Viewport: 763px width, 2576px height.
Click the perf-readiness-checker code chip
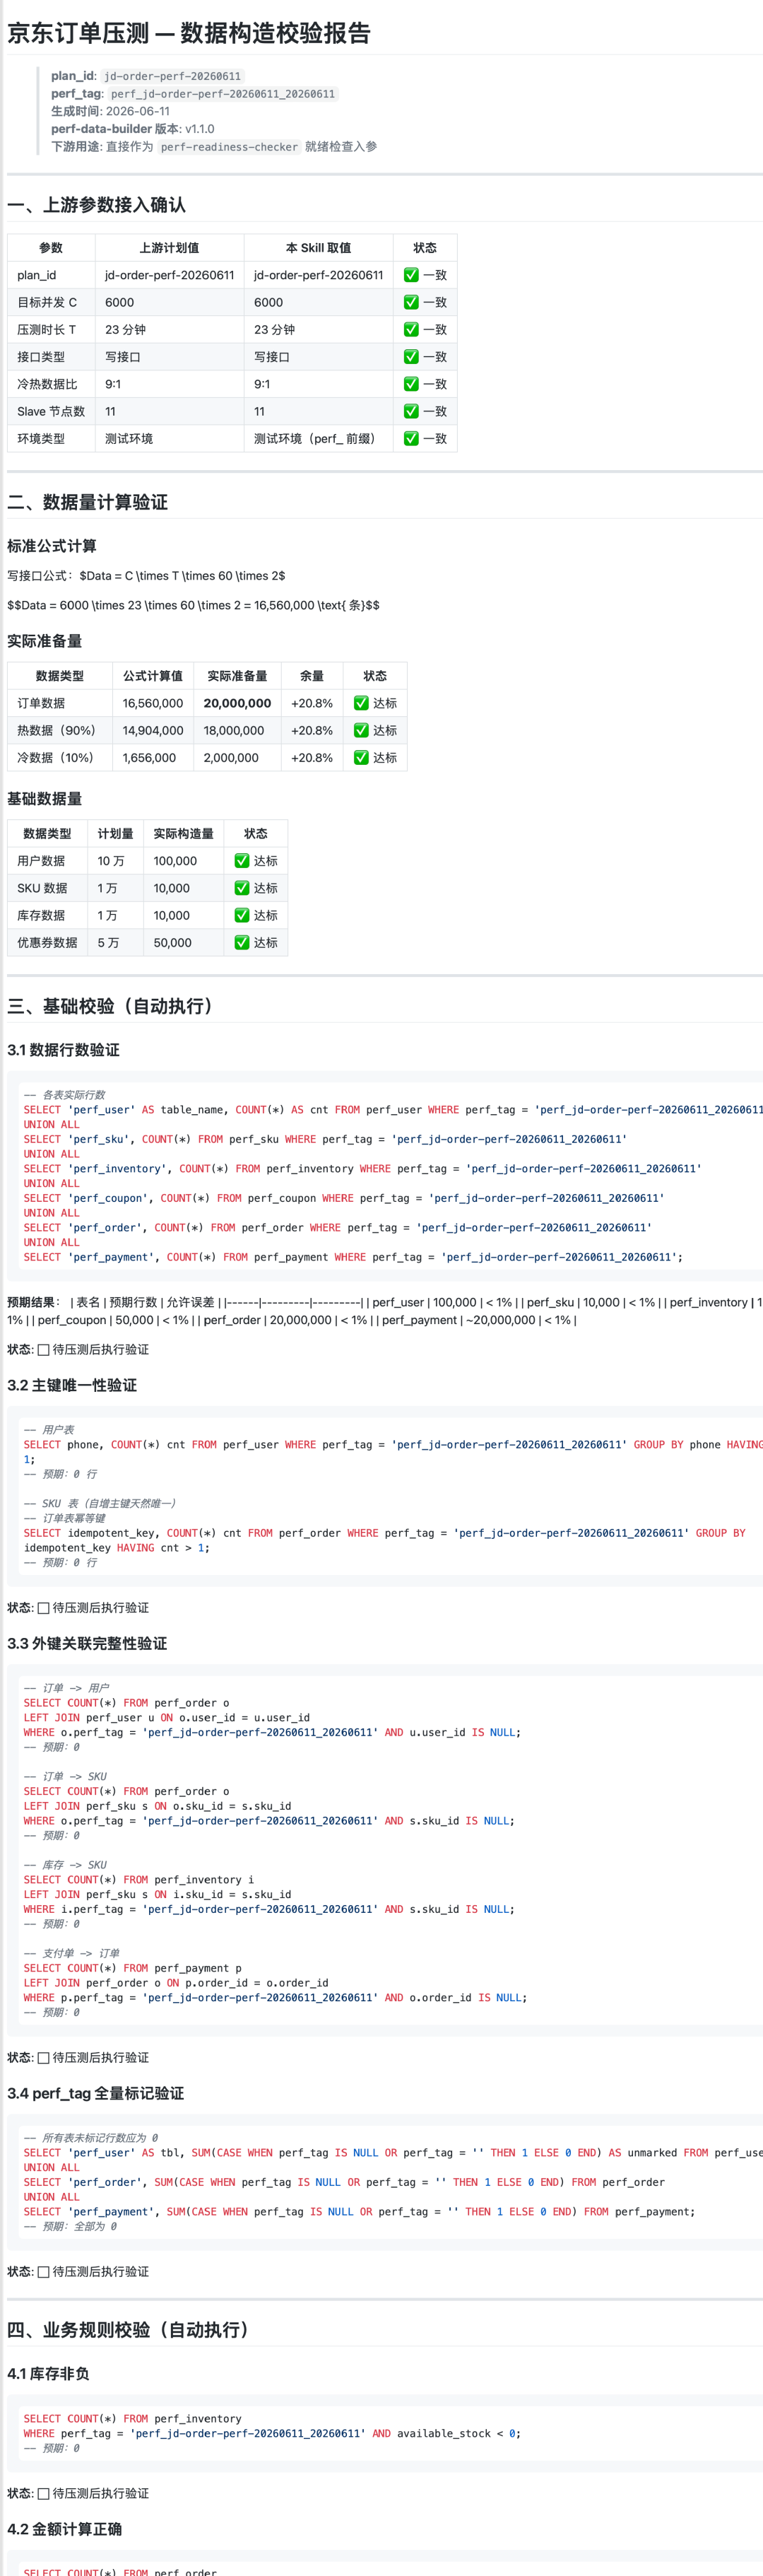(x=229, y=147)
